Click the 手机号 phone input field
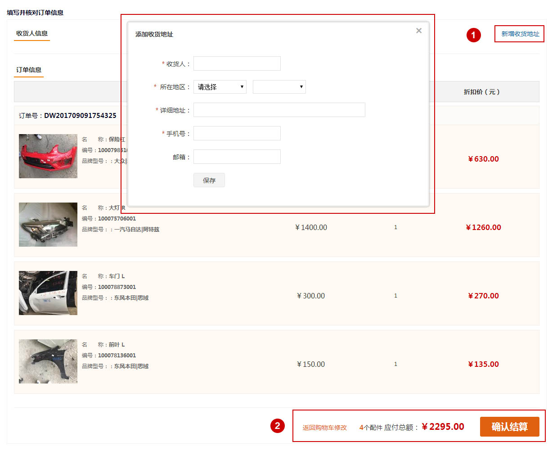This screenshot has width=548, height=451. click(237, 133)
